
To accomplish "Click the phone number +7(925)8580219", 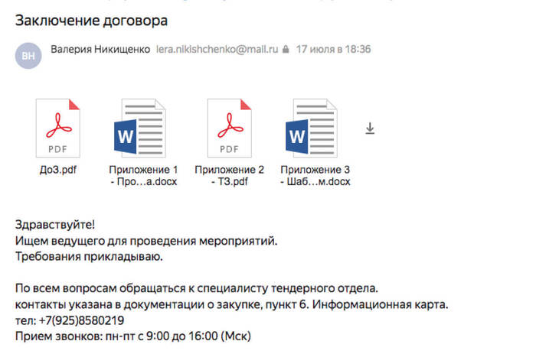I will [80, 320].
